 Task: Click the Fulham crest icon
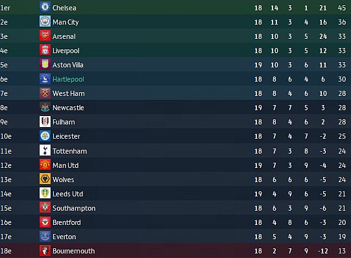(x=45, y=122)
